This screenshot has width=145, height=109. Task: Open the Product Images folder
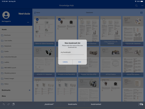pyautogui.click(x=16, y=79)
